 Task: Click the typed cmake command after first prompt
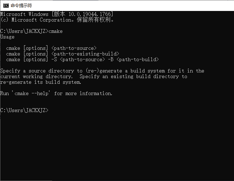point(55,31)
